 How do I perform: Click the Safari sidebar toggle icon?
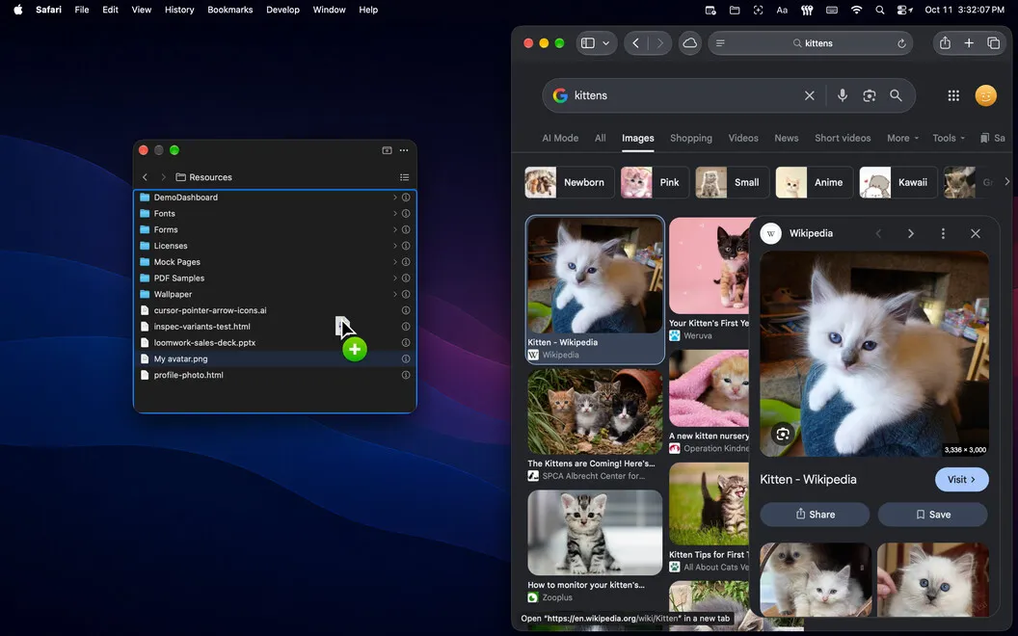587,42
